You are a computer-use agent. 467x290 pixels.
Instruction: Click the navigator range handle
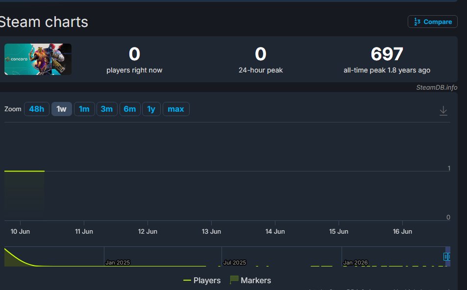click(446, 256)
